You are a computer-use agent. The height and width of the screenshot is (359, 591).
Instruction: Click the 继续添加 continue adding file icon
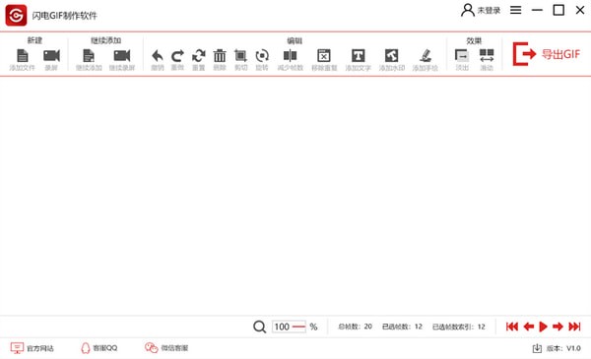tap(89, 56)
